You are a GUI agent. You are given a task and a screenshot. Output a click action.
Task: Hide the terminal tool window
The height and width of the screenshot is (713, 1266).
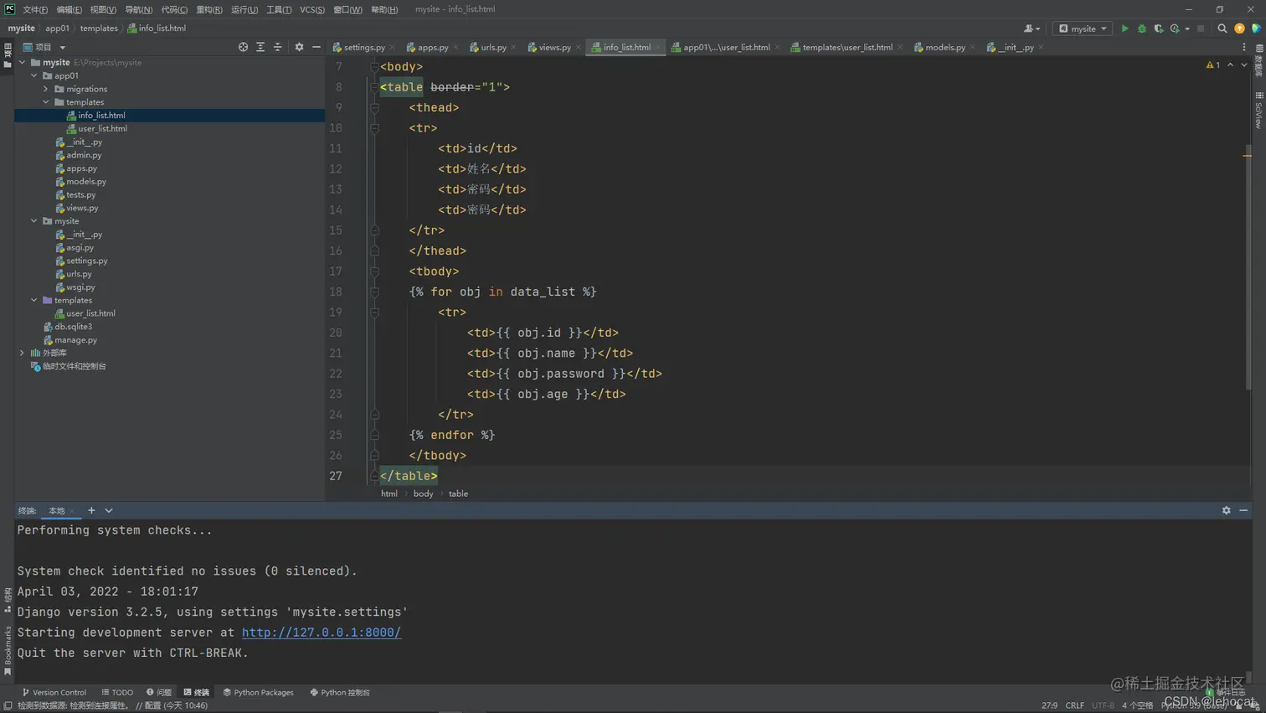(1243, 510)
